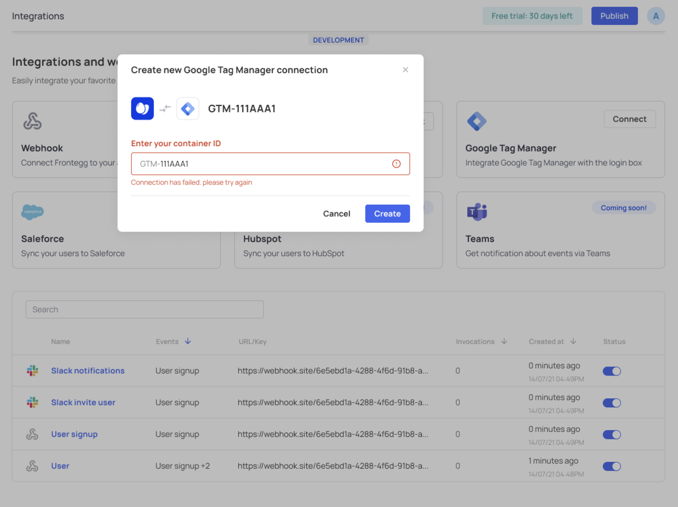Screen dimensions: 678x507
Task: Click the Slack icon beside Slack notifications
Action: (33, 371)
